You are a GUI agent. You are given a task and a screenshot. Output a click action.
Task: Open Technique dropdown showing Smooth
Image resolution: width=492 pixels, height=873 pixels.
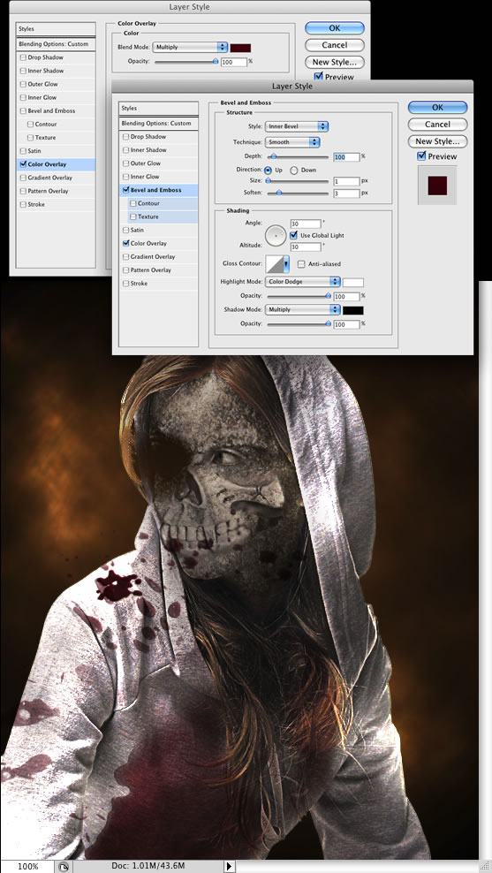coord(292,142)
